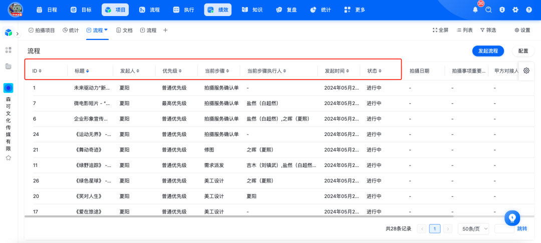Screen dimensions: 541x243
Task: Open dropdown arrow on active 流程 tab
Action: click(x=106, y=30)
